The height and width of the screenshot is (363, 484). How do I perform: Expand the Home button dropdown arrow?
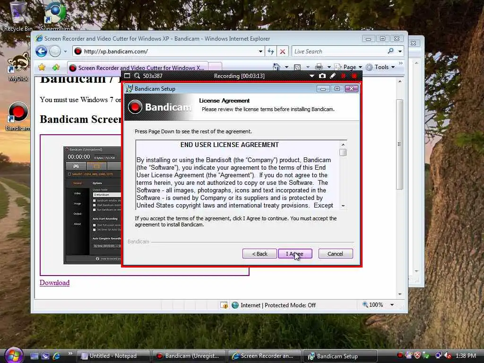(x=286, y=67)
